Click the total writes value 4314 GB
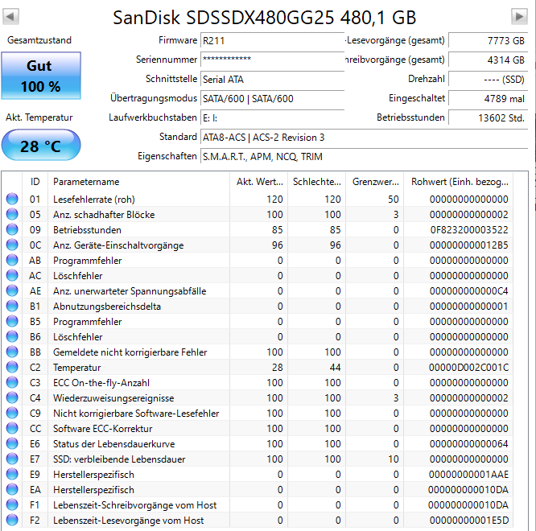 coord(489,60)
